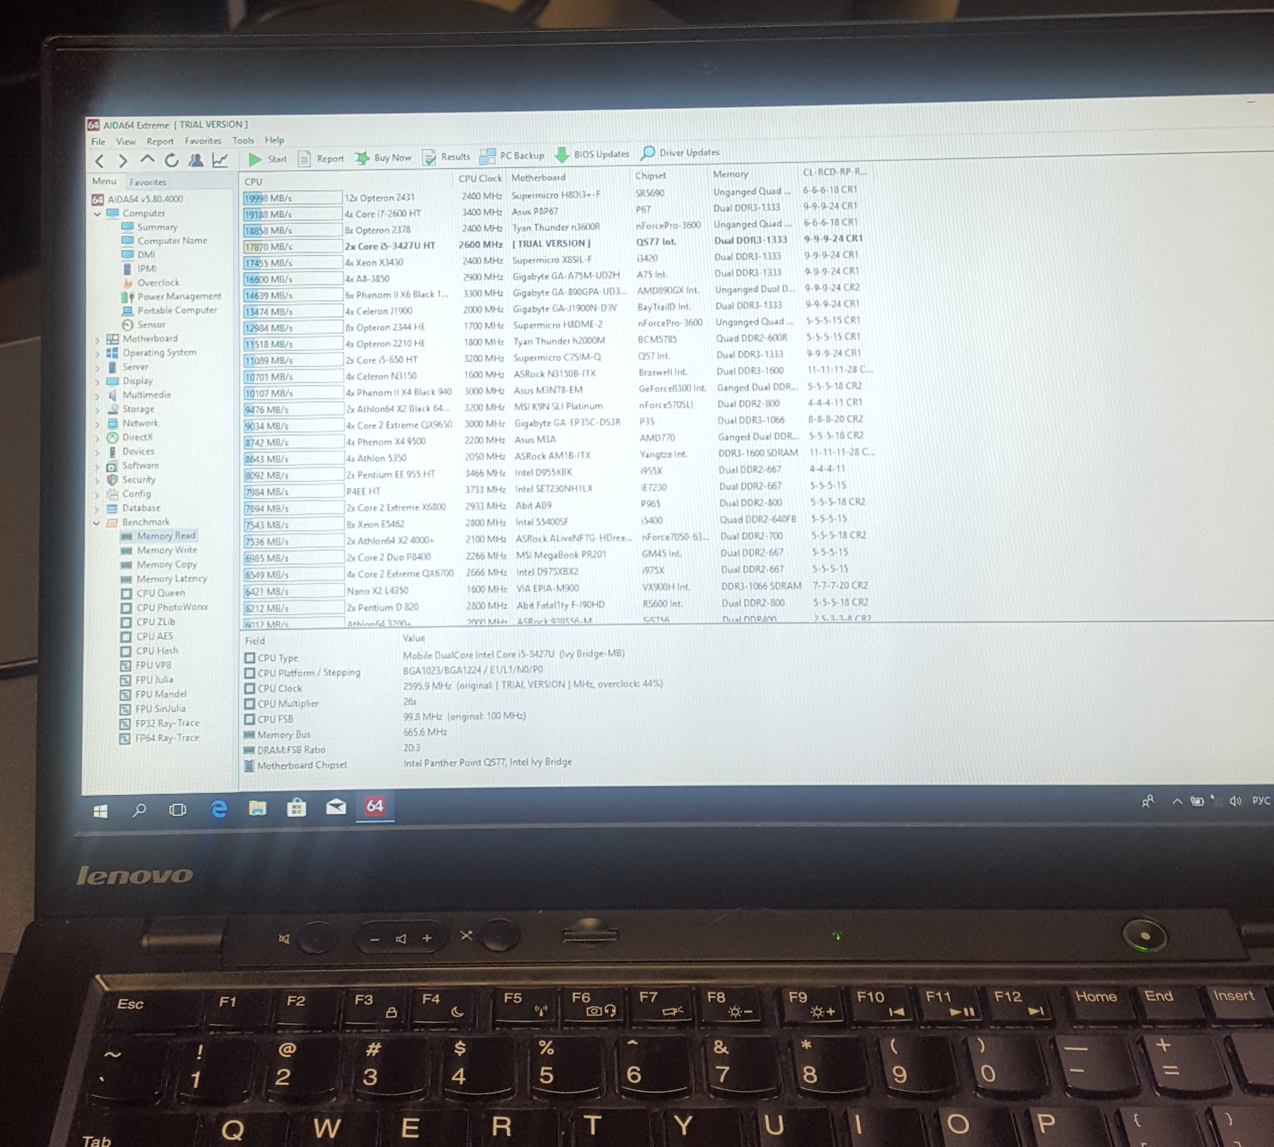The height and width of the screenshot is (1147, 1274).
Task: Open the Windows Start button
Action: click(100, 812)
